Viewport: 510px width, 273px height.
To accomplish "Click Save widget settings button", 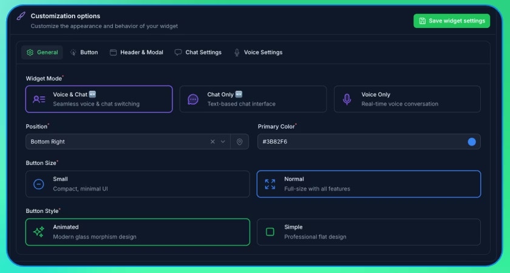I will coord(452,21).
